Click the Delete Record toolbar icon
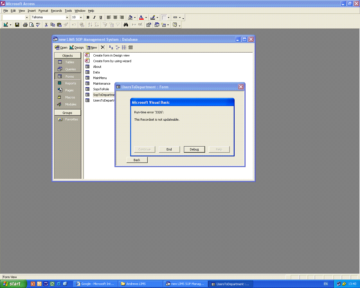360x288 pixels. click(140, 25)
